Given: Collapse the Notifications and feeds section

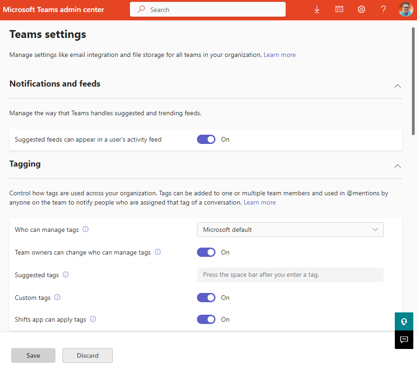Looking at the screenshot, I should [x=398, y=86].
